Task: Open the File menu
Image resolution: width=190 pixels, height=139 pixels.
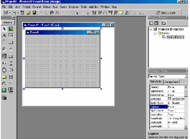Action: (4, 7)
